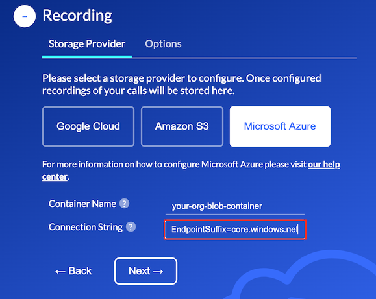Click the Container Name label
This screenshot has width=376, height=299.
(x=82, y=204)
